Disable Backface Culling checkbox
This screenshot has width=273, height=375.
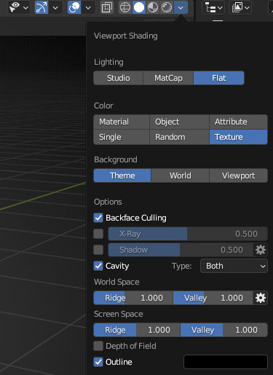[x=98, y=218]
